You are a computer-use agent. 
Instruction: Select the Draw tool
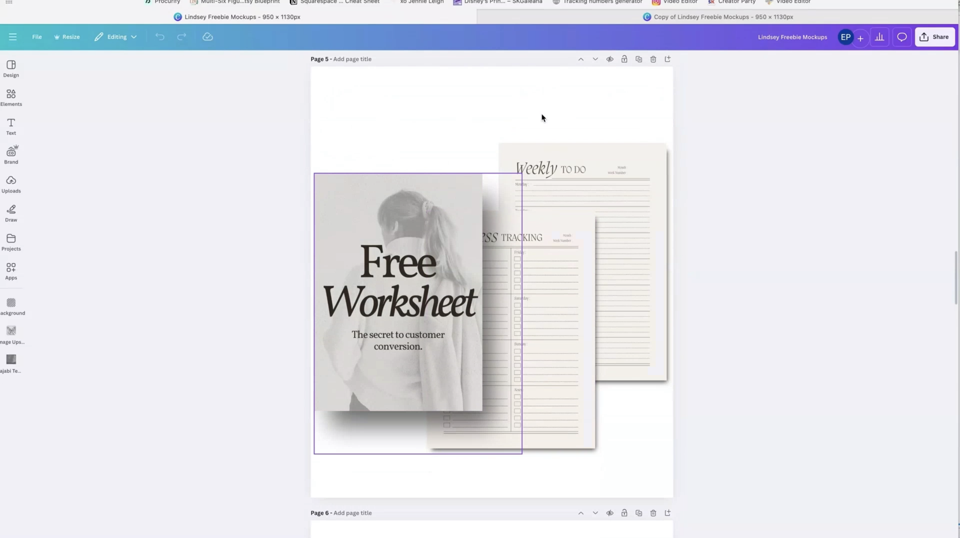tap(11, 213)
